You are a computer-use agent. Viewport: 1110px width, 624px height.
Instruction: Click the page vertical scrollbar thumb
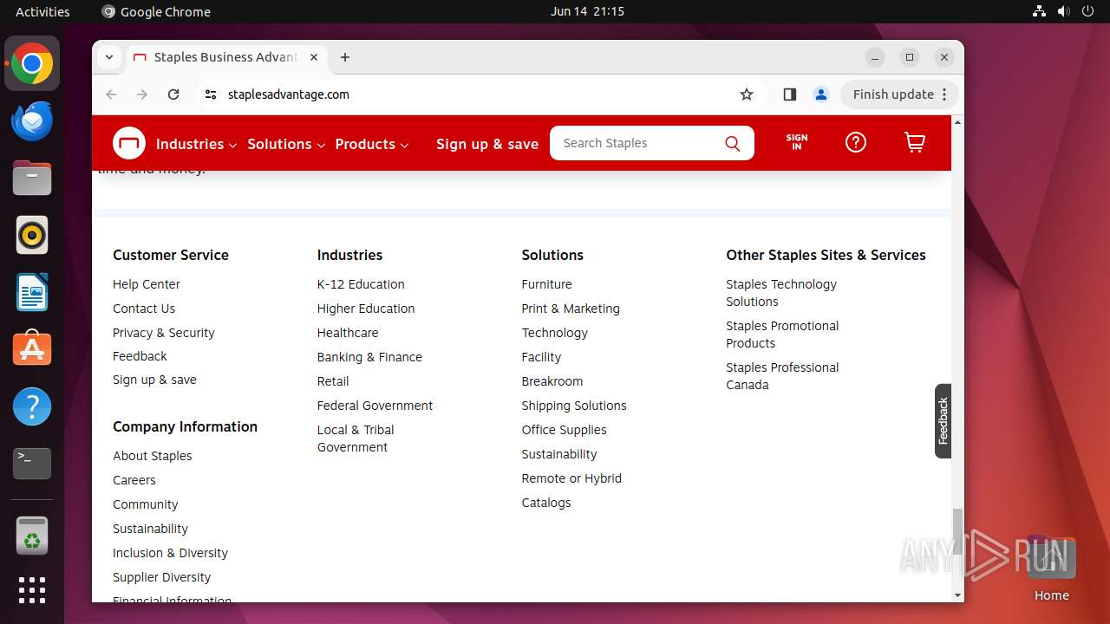(x=957, y=530)
